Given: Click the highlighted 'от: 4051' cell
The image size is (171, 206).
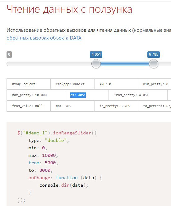Looking at the screenshot, I should click(87, 95).
